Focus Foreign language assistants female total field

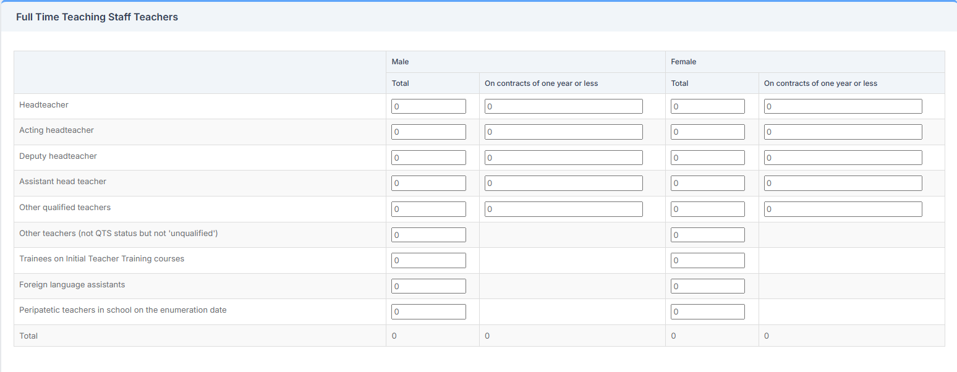pyautogui.click(x=707, y=286)
